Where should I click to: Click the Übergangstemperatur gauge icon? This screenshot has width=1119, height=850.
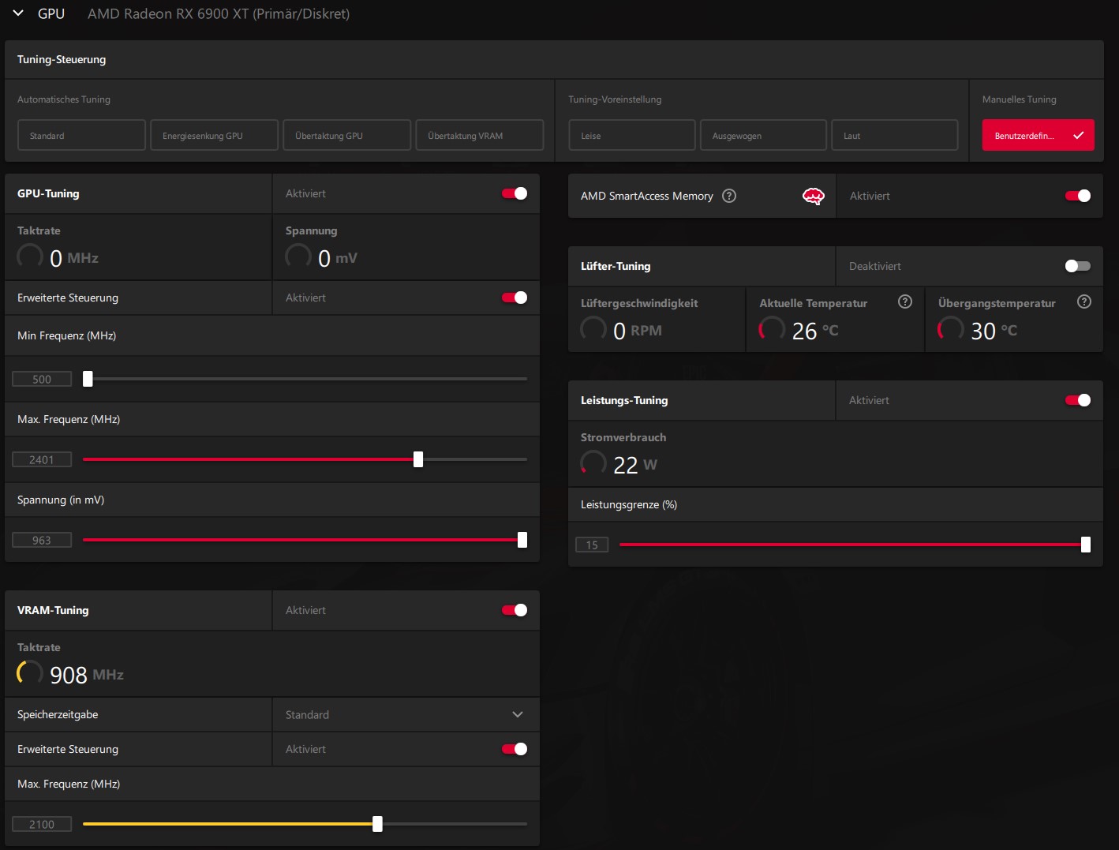(951, 330)
